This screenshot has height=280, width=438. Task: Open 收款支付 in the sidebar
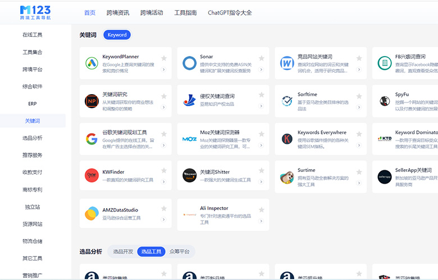click(33, 172)
